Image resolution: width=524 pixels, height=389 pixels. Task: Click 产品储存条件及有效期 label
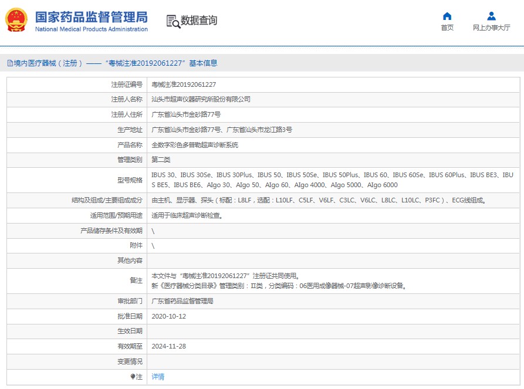click(111, 231)
